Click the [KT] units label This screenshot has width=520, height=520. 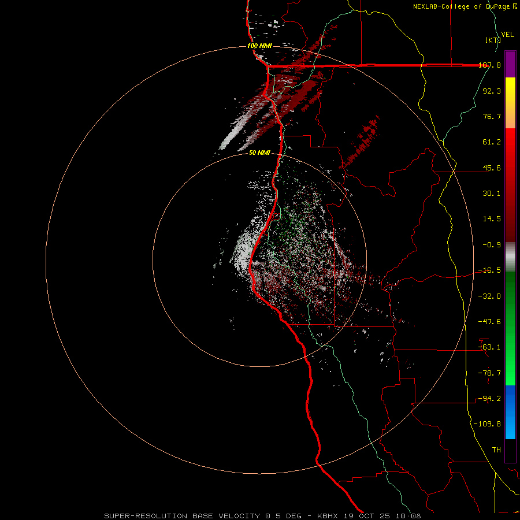click(x=493, y=40)
